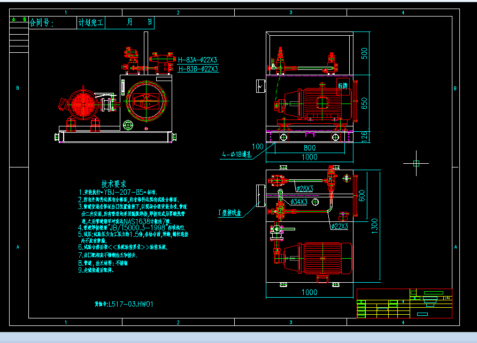The image size is (477, 343).
Task: Select the 100 offset dimension text
Action: click(258, 147)
